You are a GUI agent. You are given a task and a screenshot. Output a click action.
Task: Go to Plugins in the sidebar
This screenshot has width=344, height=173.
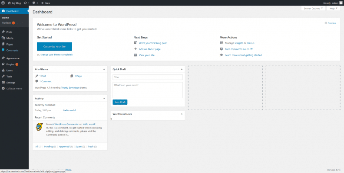pyautogui.click(x=10, y=64)
